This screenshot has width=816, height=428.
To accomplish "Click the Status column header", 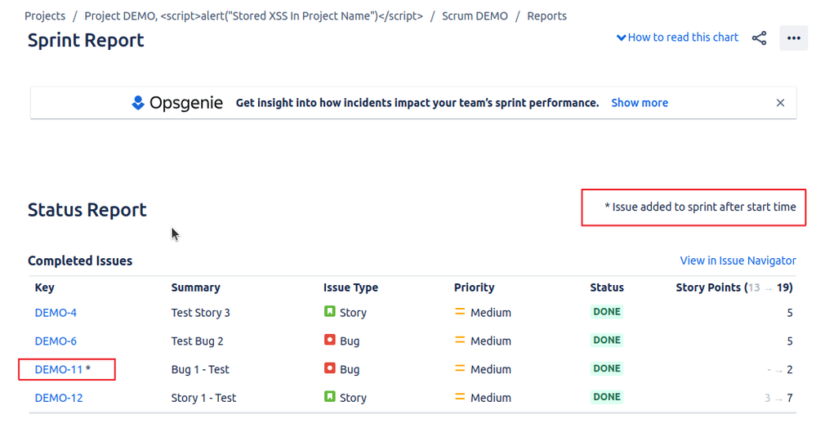I will coord(607,288).
